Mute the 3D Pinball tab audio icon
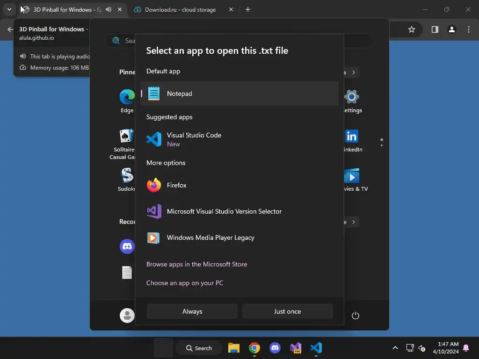 point(109,9)
